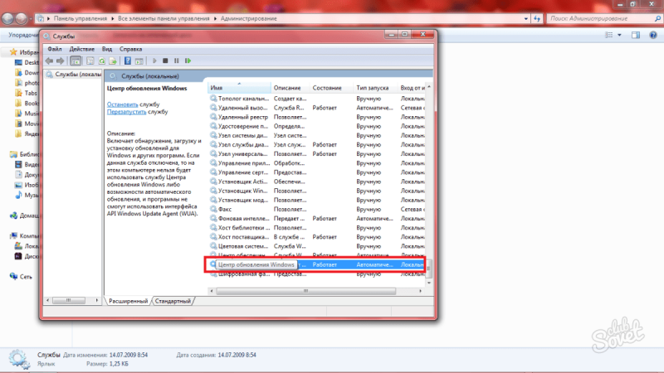Click the Остановить service link
Screen dimensions: 664x373
(122, 104)
